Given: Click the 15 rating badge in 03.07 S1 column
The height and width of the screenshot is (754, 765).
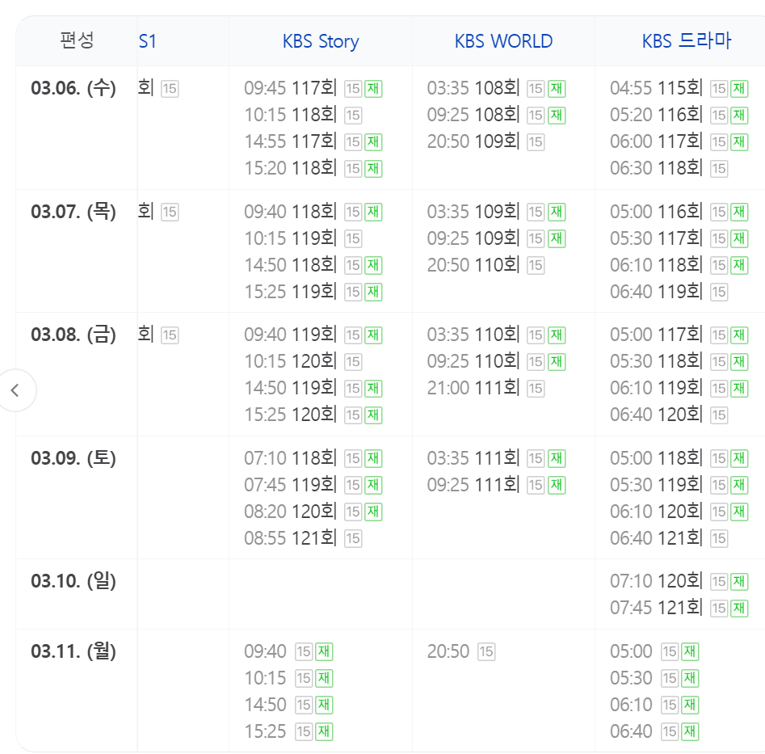Looking at the screenshot, I should (x=170, y=213).
